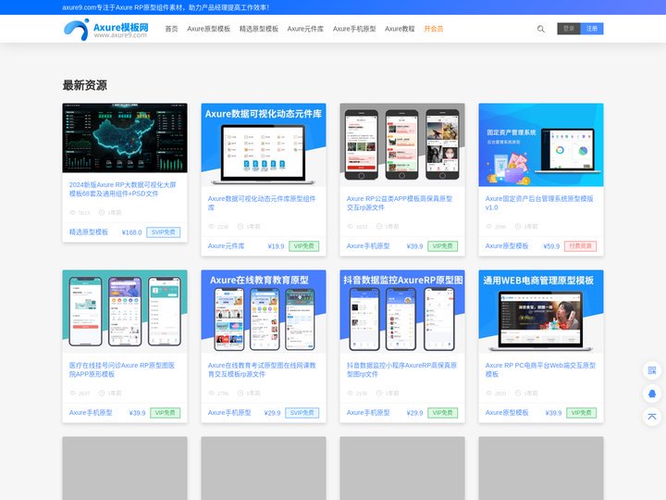Click Axure原型模板 category on ¥59.9 card

(x=507, y=245)
